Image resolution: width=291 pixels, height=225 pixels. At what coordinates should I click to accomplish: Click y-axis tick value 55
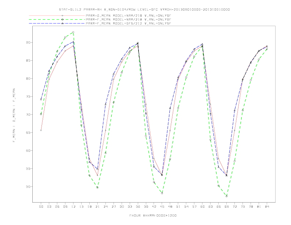[28, 168]
